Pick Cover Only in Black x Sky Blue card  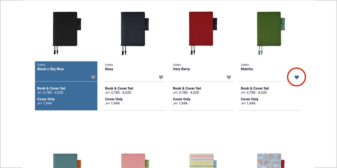[46, 99]
